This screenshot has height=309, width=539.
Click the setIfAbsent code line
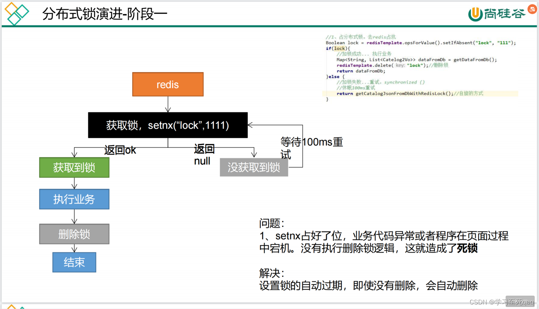[x=421, y=43]
